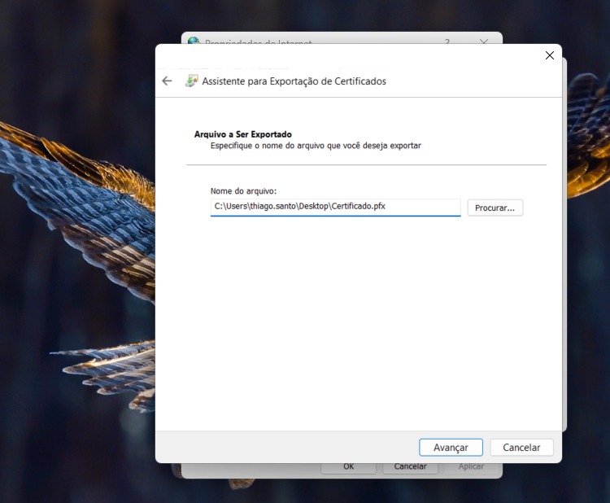Click the certificate export wizard icon
610x503 pixels.
click(192, 81)
